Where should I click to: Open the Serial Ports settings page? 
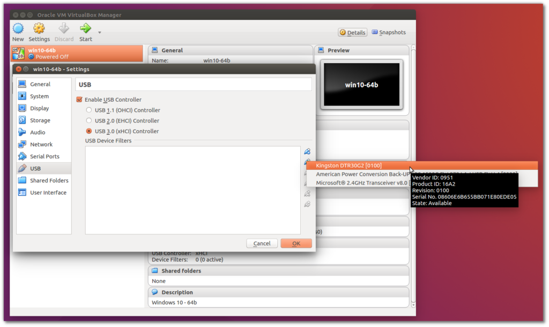click(x=44, y=156)
